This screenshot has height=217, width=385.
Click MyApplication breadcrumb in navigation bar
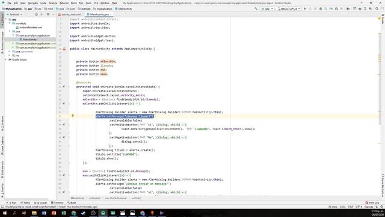click(x=11, y=8)
